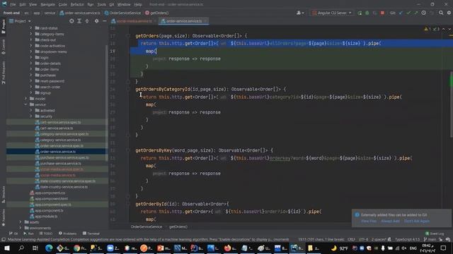Expand the model folder
Screen dimensions: 453x254
click(25, 99)
